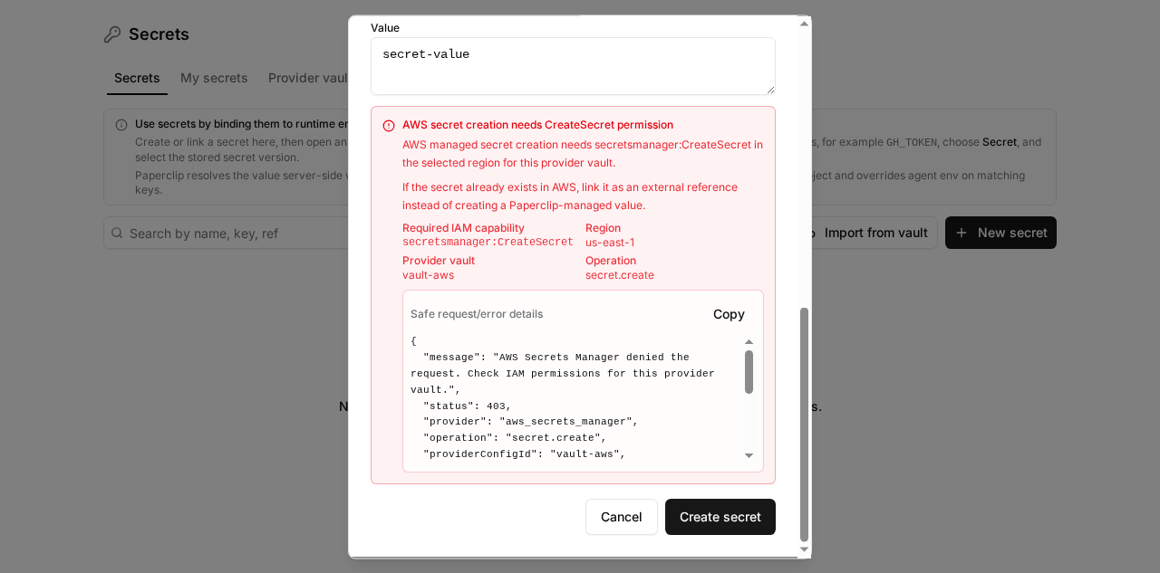
Task: Click error details scroll-up arrow
Action: click(x=749, y=342)
